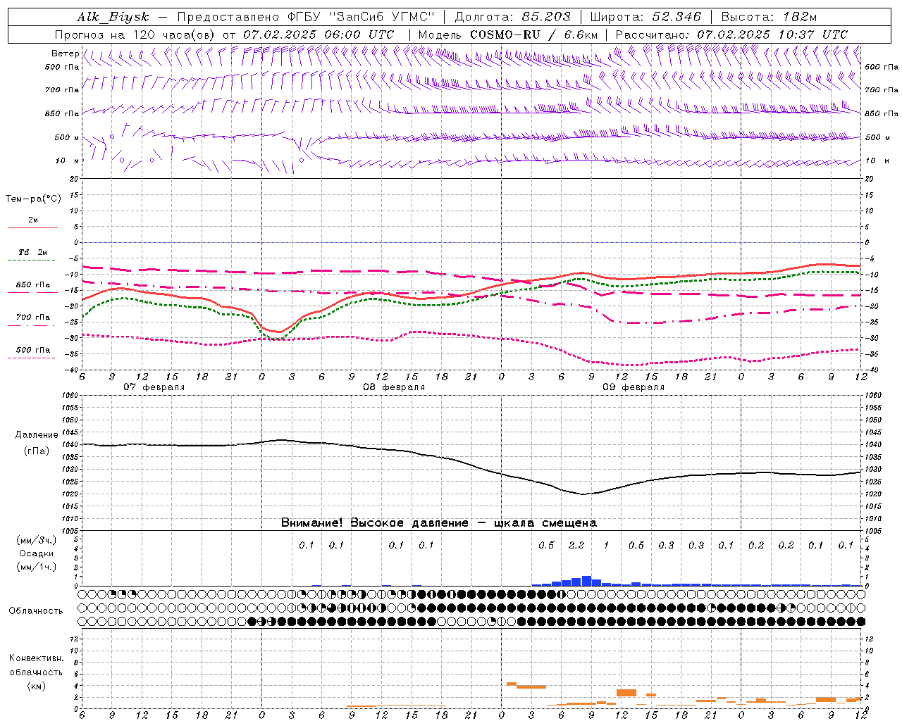This screenshot has height=721, width=902.
Task: Click the Тем-ра(°C) axis label
Action: tap(33, 199)
